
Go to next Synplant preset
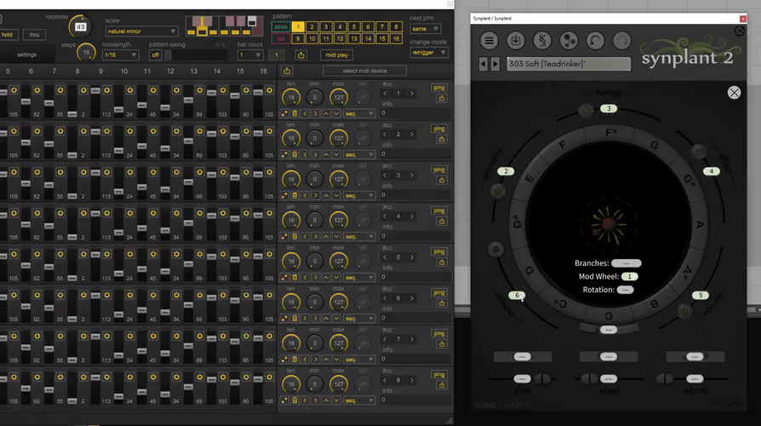pos(495,64)
